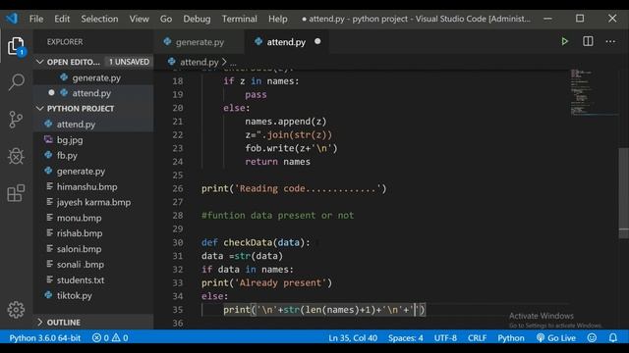Click line 26 print Reading code statement

[x=294, y=188]
